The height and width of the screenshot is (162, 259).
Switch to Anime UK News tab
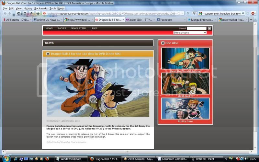click(x=48, y=20)
